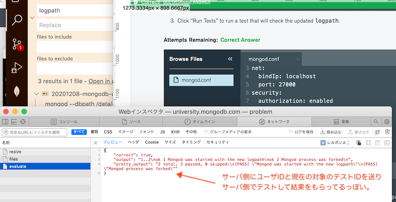Focus the URL filter field
This screenshot has width=396, height=202.
point(34,132)
